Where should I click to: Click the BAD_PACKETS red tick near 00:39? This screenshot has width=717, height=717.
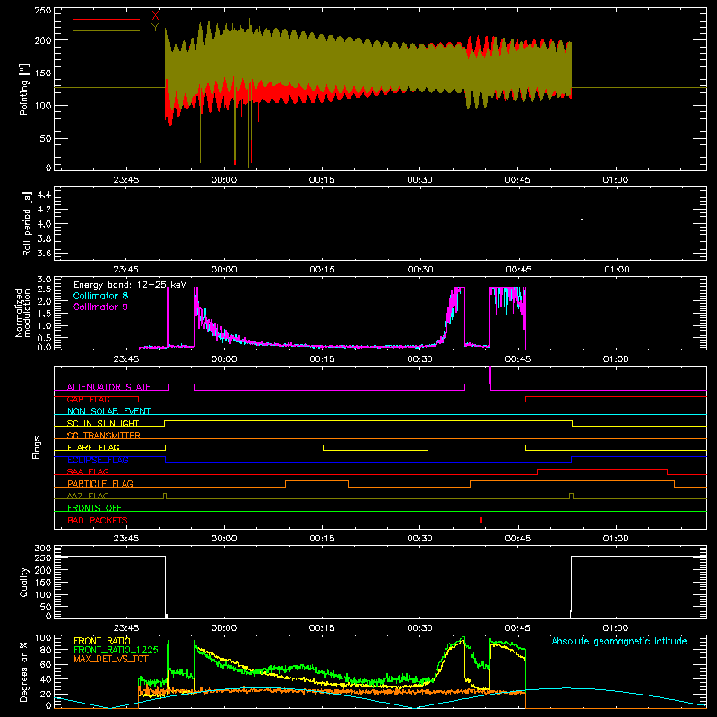481,520
